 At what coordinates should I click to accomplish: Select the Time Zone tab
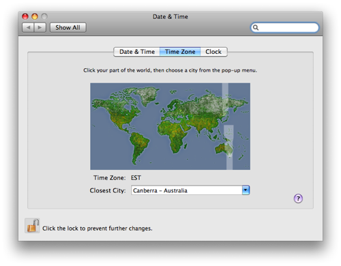pyautogui.click(x=180, y=52)
